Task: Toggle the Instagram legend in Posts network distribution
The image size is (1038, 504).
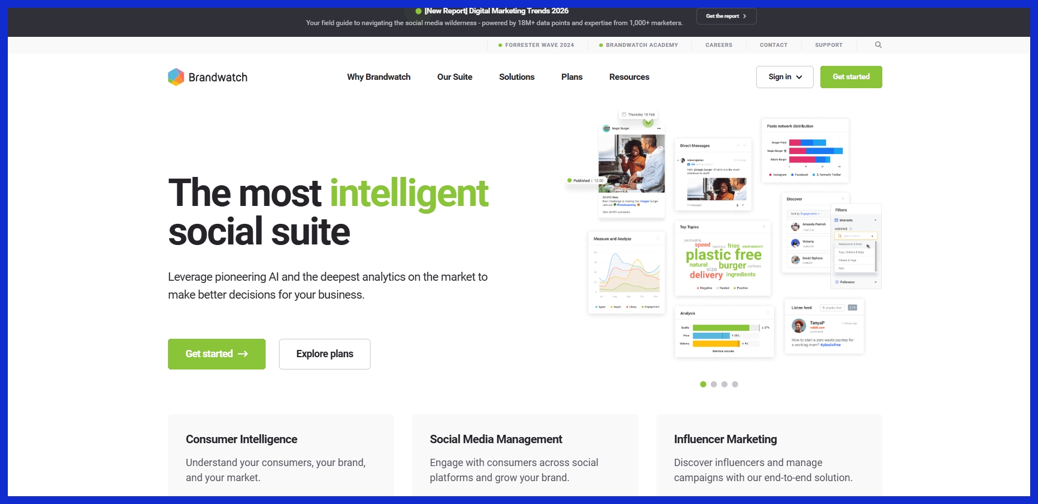Action: coord(777,174)
